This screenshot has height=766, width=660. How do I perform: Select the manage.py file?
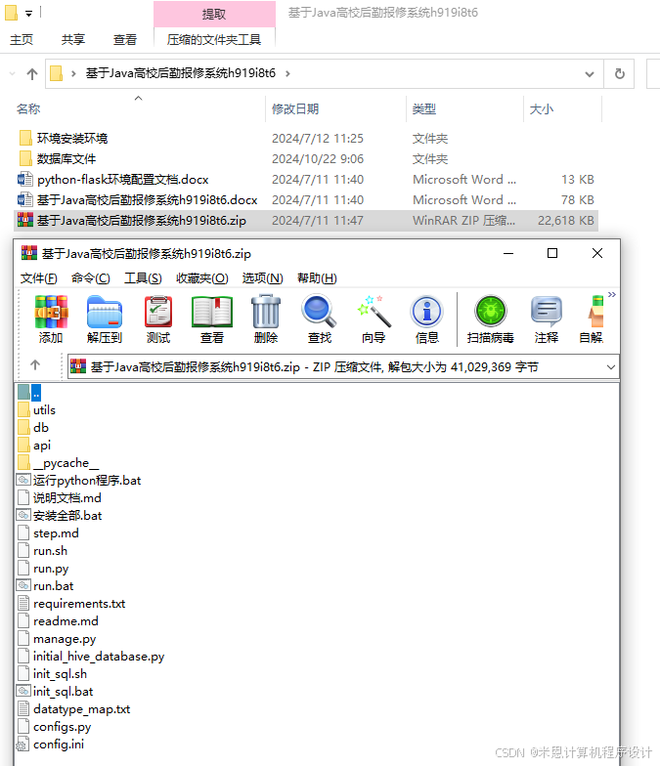pos(57,639)
